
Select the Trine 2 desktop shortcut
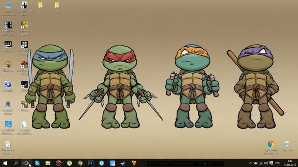25,106
